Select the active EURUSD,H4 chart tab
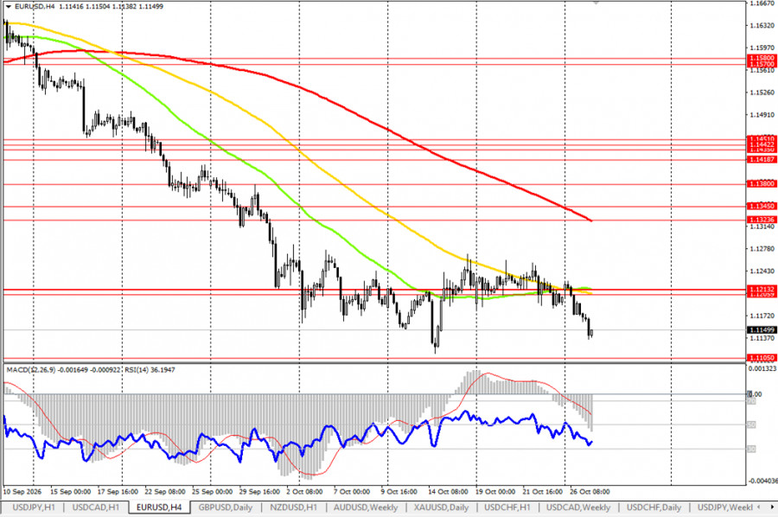 tap(159, 507)
